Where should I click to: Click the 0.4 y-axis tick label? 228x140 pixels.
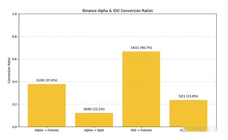pyautogui.click(x=14, y=82)
